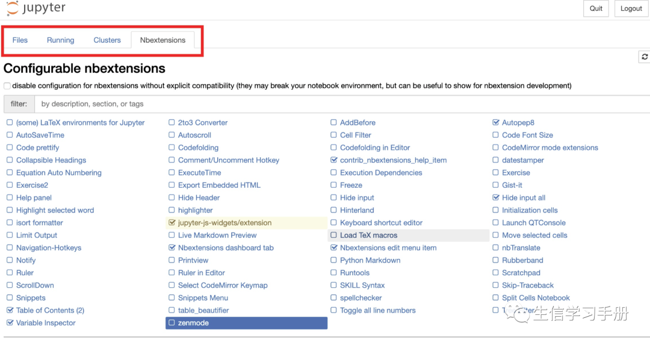Open the Files tab

pos(20,40)
